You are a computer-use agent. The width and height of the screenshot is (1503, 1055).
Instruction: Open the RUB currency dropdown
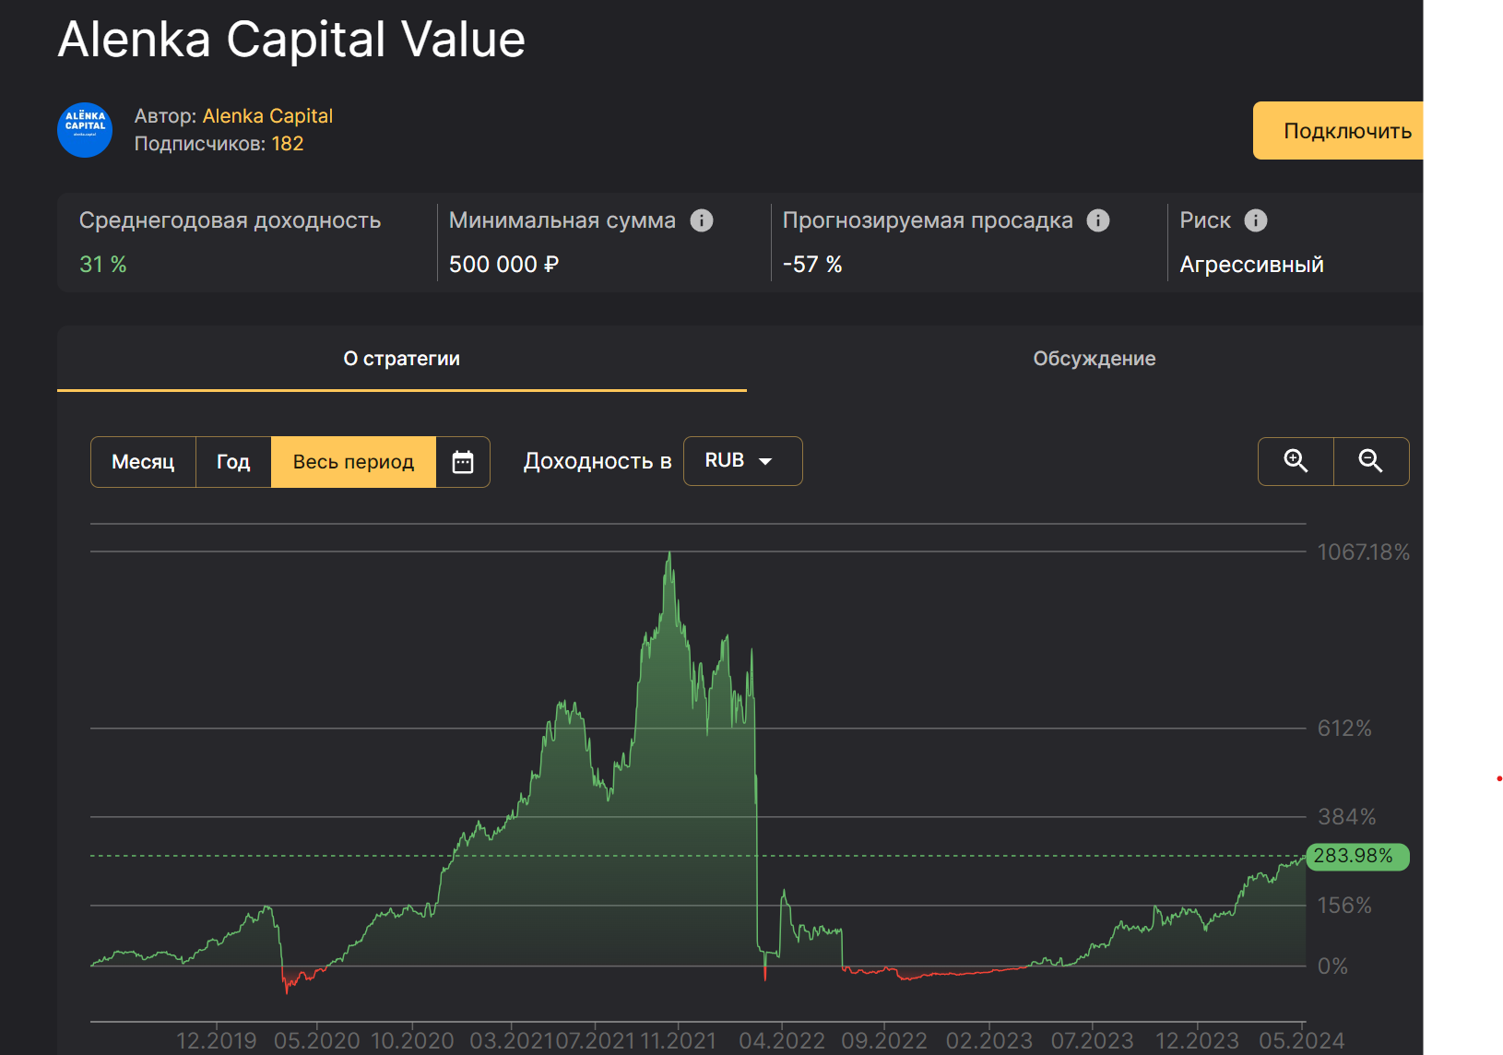[742, 461]
